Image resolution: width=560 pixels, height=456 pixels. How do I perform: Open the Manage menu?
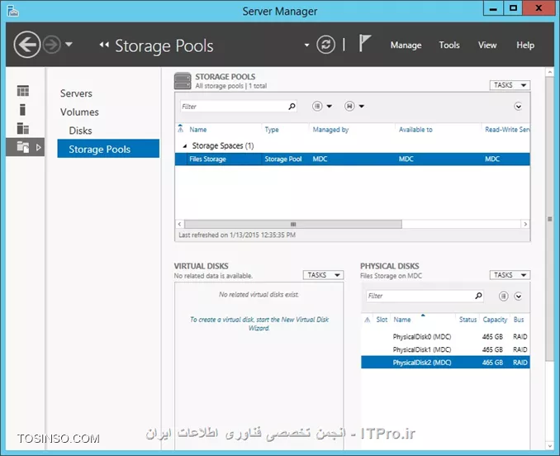(406, 45)
